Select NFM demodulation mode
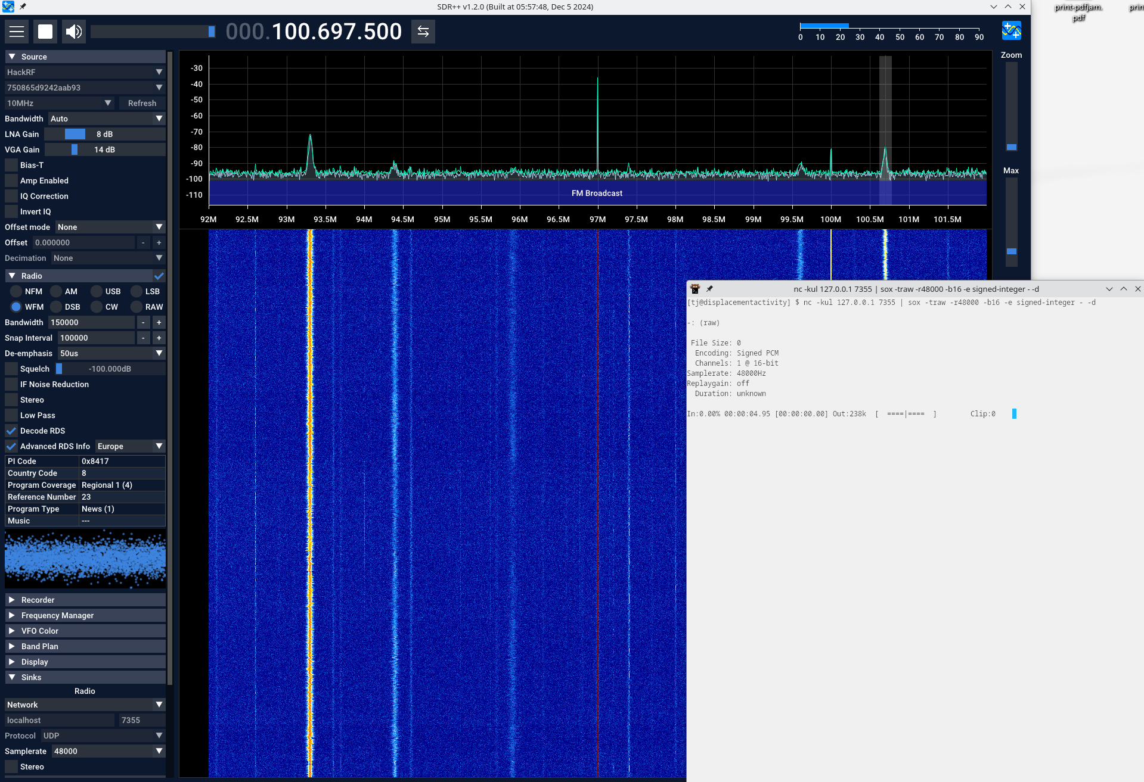Screen dimensions: 1144x782 pos(16,291)
